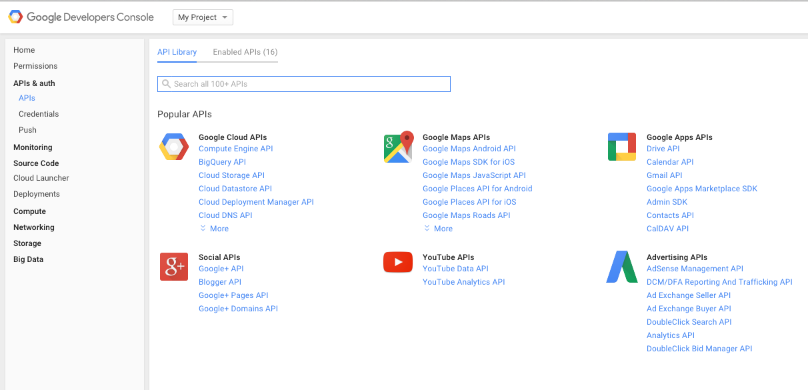Open Deployments in the sidebar
Screen dimensions: 808x390
(x=37, y=194)
